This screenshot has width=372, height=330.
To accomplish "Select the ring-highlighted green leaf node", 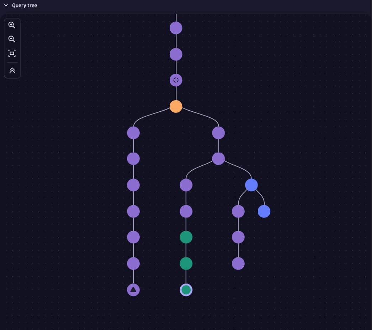I will pos(186,289).
